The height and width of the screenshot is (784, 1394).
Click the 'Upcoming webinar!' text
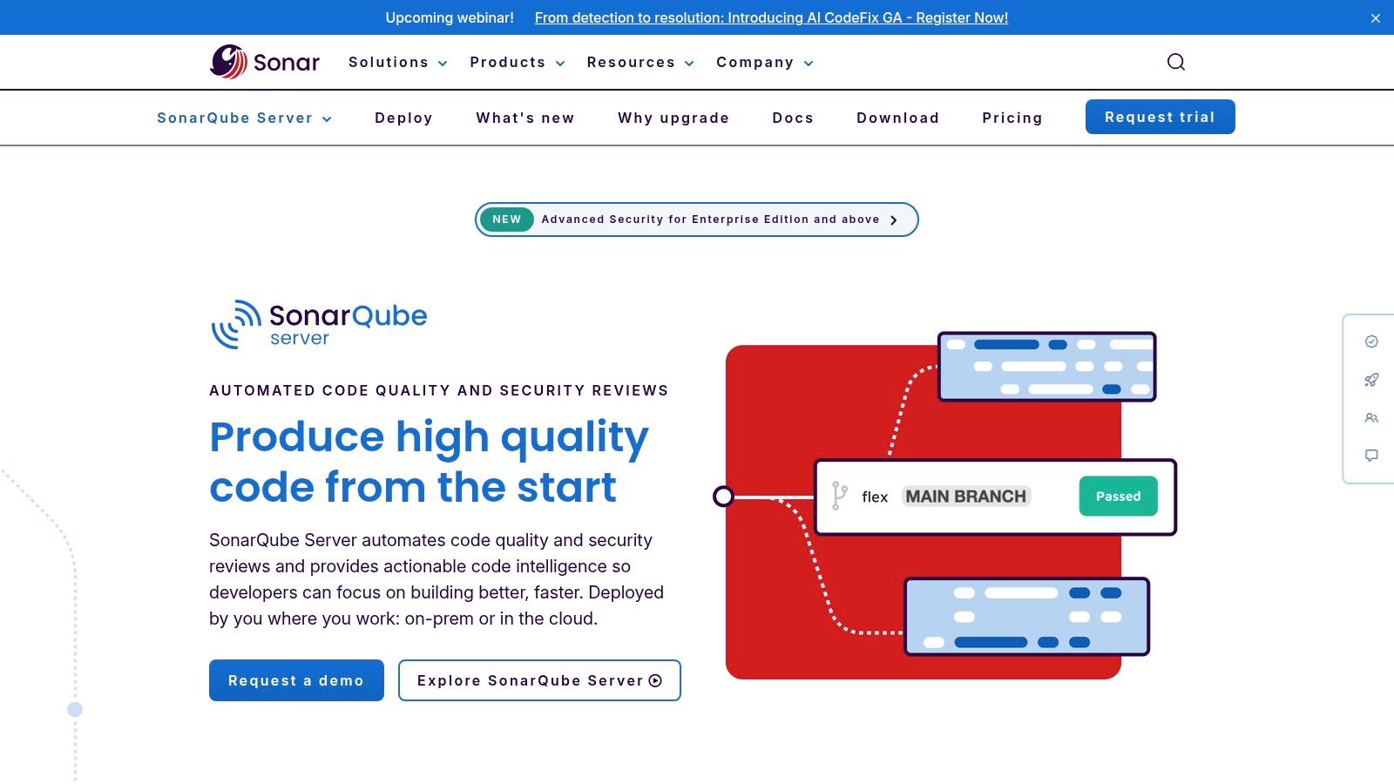pos(450,17)
